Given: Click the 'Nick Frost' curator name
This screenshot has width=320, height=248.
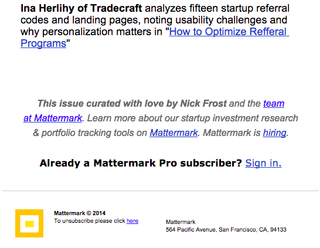Looking at the screenshot, I should (x=203, y=104).
